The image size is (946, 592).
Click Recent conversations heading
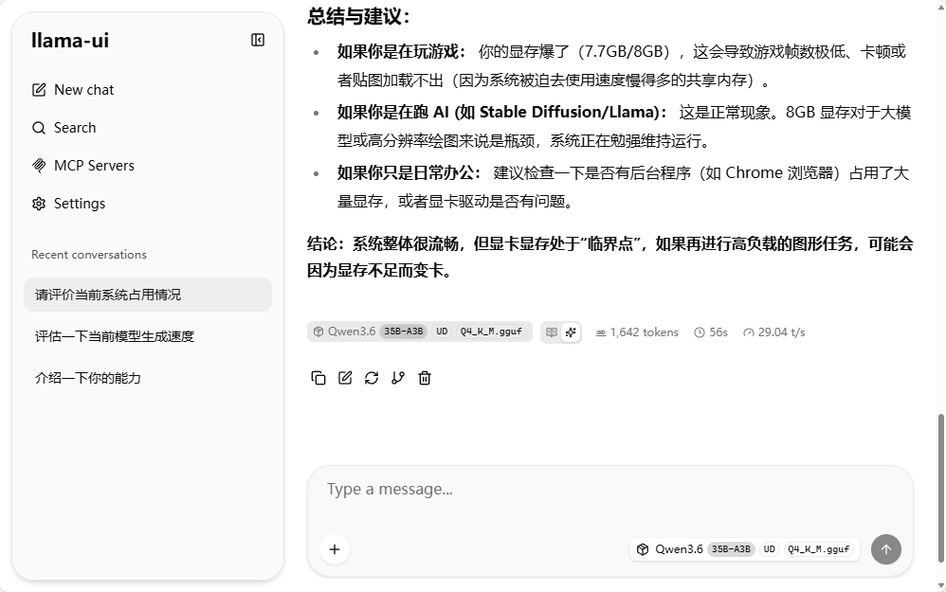click(x=89, y=255)
